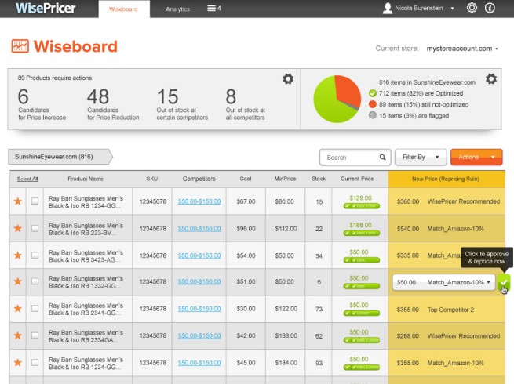Open competitors link in the $96.00 cost row
Viewport: 514px width, 384px height.
tap(199, 229)
